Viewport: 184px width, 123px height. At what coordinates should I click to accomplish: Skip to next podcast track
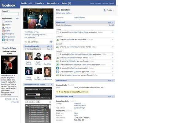coord(38,102)
